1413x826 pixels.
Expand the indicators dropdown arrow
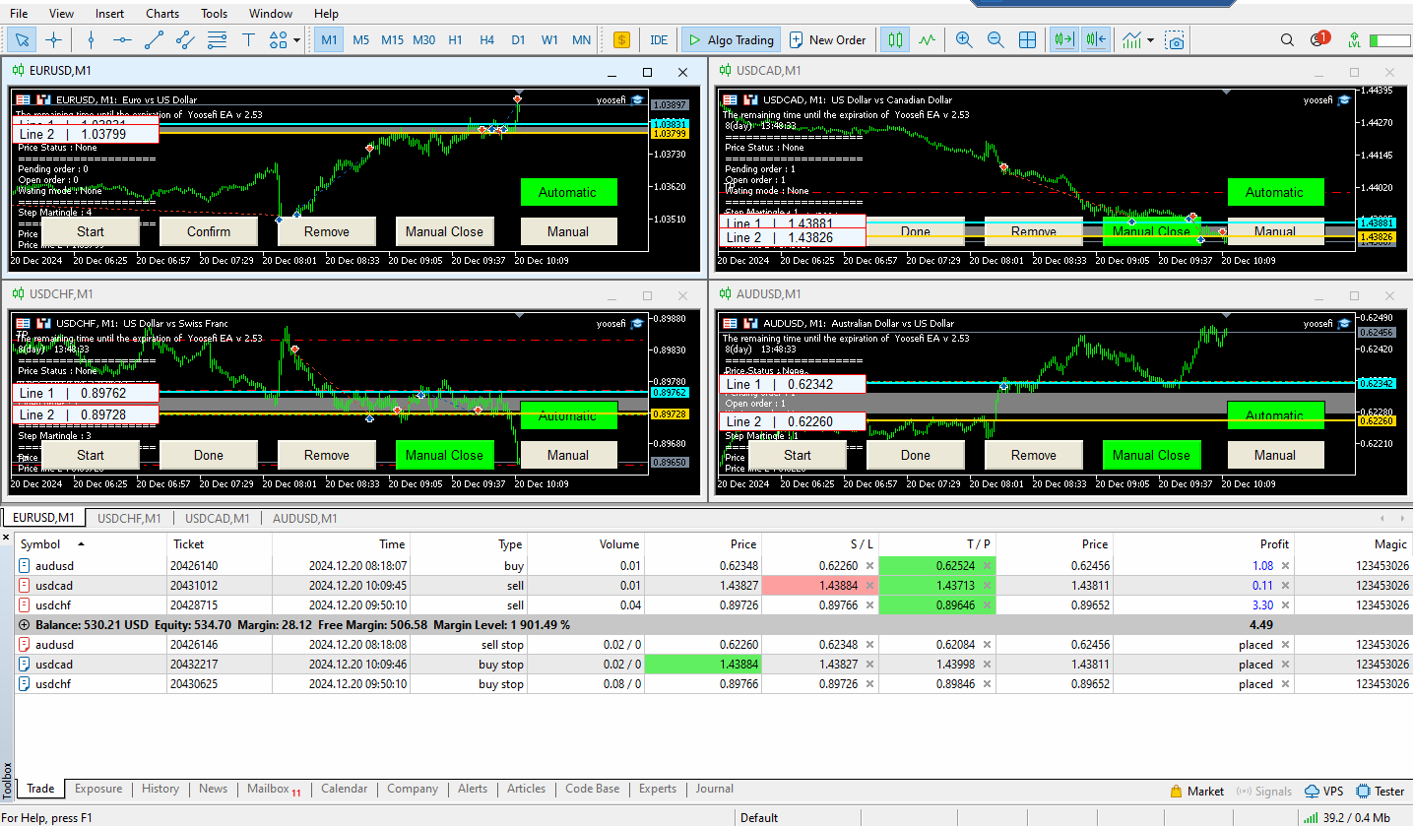(x=1150, y=40)
